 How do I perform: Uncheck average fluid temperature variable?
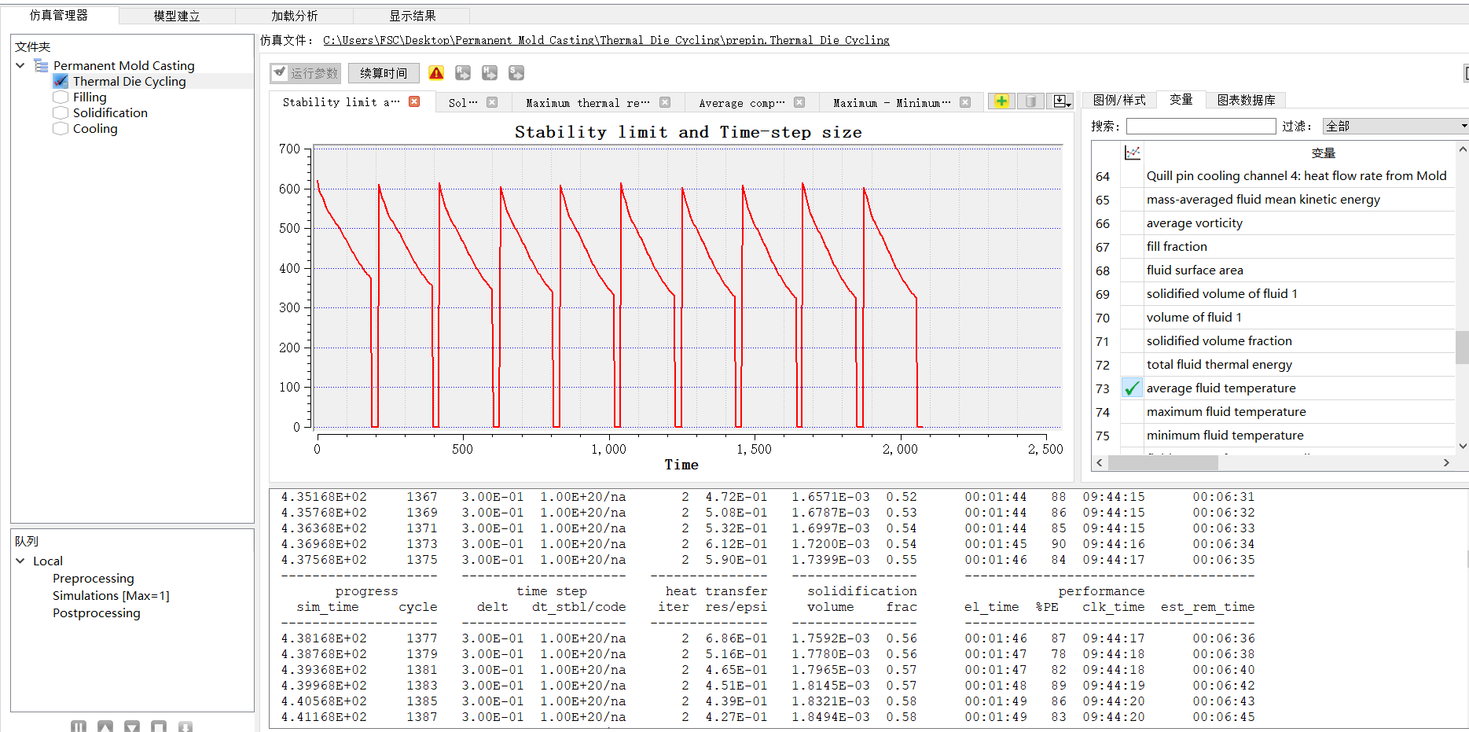pyautogui.click(x=1132, y=388)
